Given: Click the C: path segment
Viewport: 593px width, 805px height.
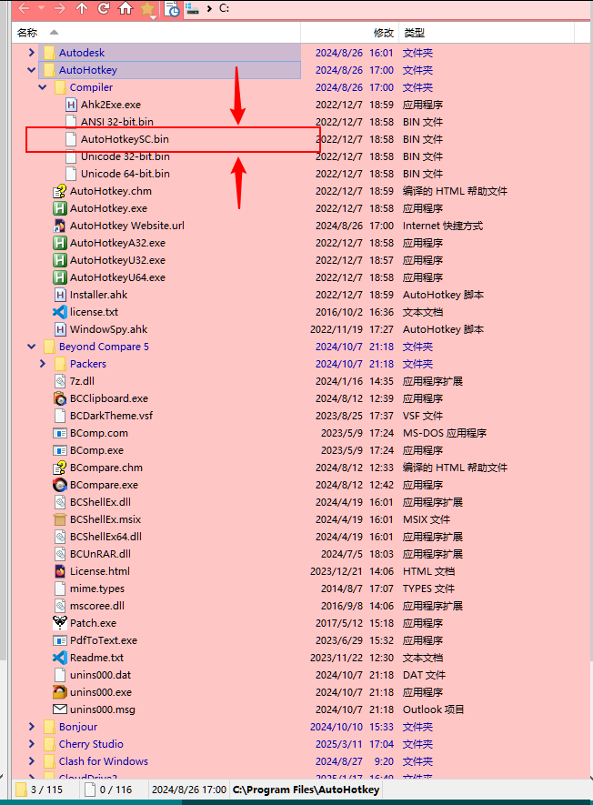Looking at the screenshot, I should 225,8.
